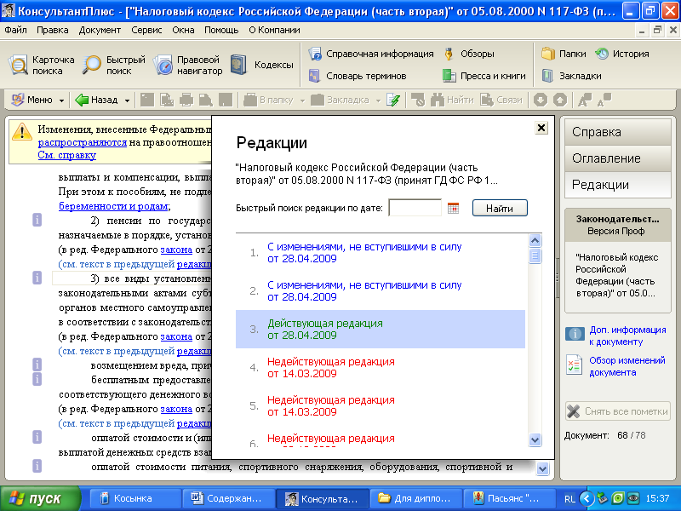Click the increase font size icon
Viewport: 681px width, 511px height.
(x=584, y=100)
